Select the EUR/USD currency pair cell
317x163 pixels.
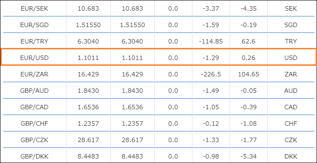[35, 58]
